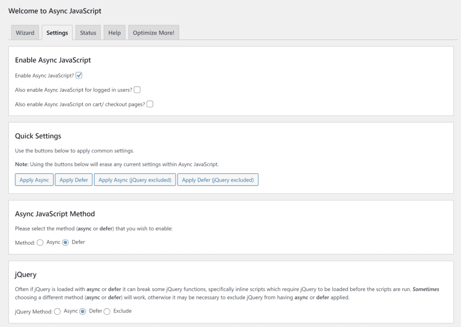461x327 pixels.
Task: Apply Defer with jQuery excluded
Action: 218,180
